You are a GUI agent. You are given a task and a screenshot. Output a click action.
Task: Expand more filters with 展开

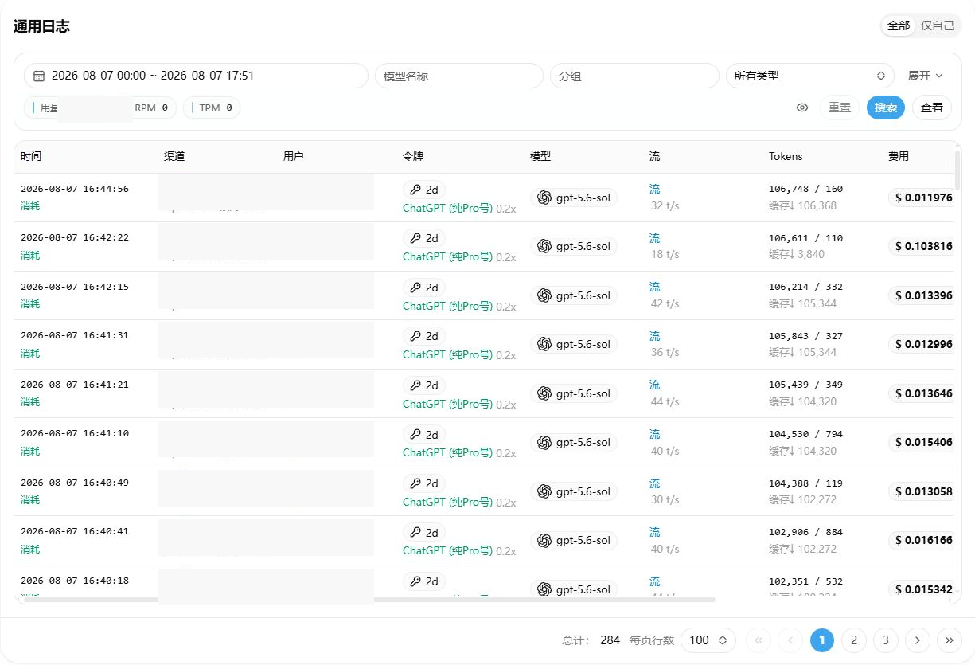pos(926,76)
